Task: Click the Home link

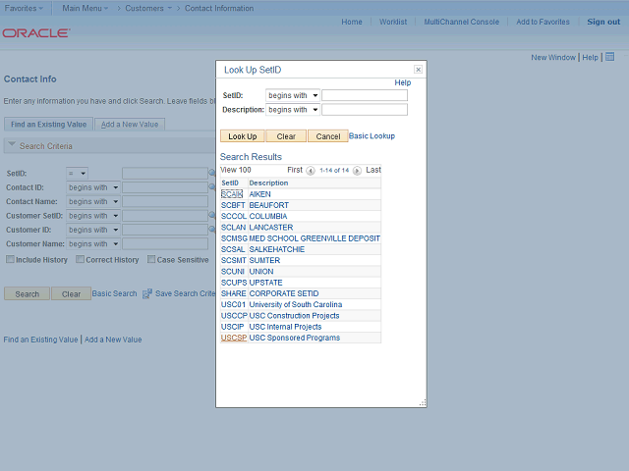Action: (352, 22)
